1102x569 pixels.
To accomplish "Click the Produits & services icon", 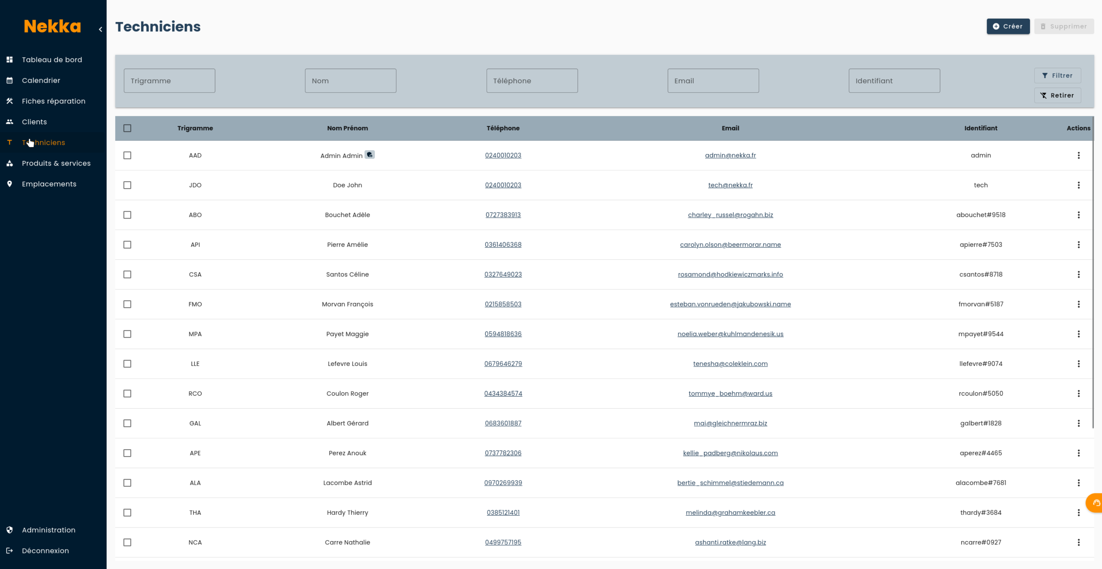I will coord(9,163).
